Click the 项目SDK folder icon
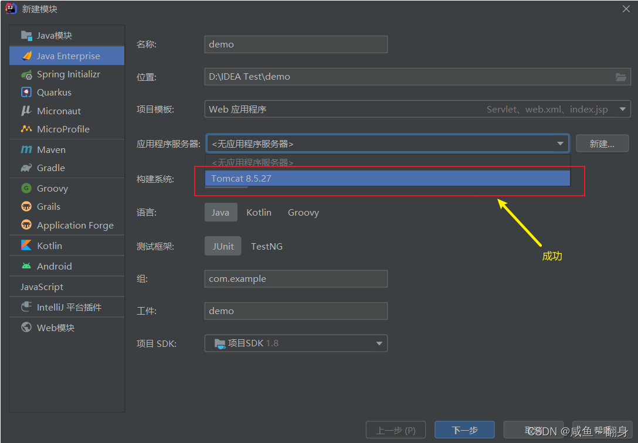Viewport: 638px width, 443px height. tap(220, 344)
